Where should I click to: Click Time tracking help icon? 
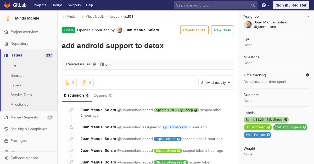[x=307, y=75]
